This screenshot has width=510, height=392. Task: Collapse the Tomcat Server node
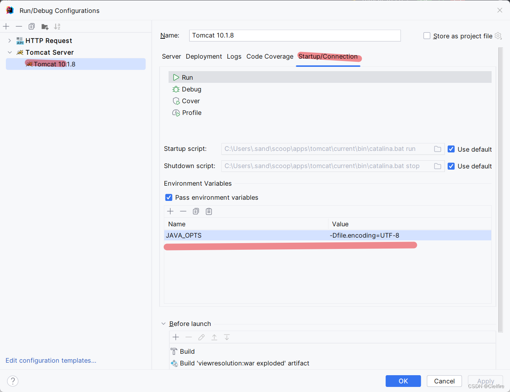(10, 52)
